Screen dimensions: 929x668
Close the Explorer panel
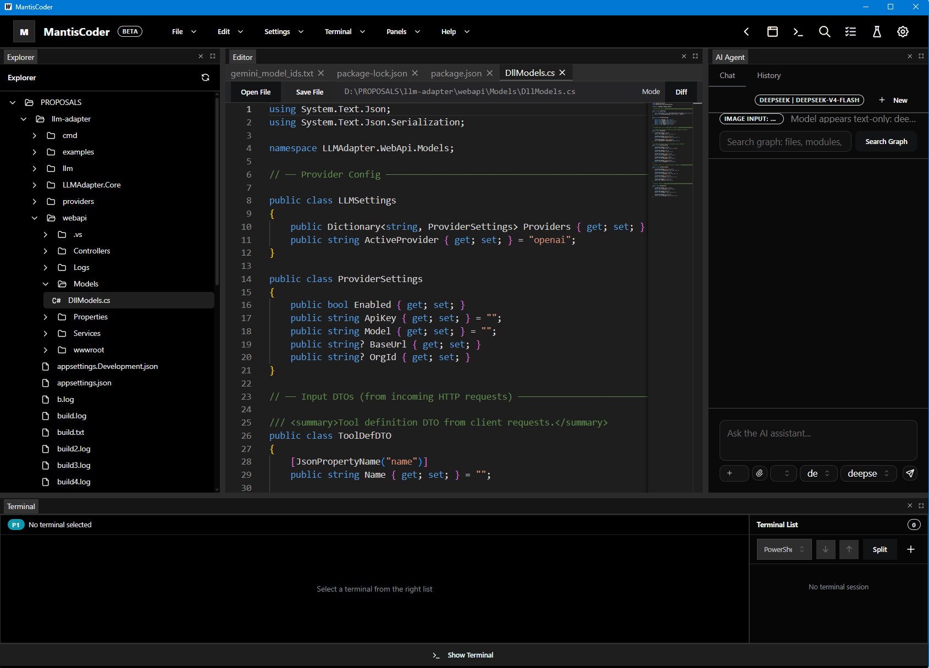201,56
